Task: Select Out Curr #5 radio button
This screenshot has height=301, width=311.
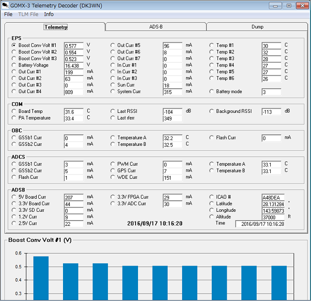Action: [x=112, y=45]
